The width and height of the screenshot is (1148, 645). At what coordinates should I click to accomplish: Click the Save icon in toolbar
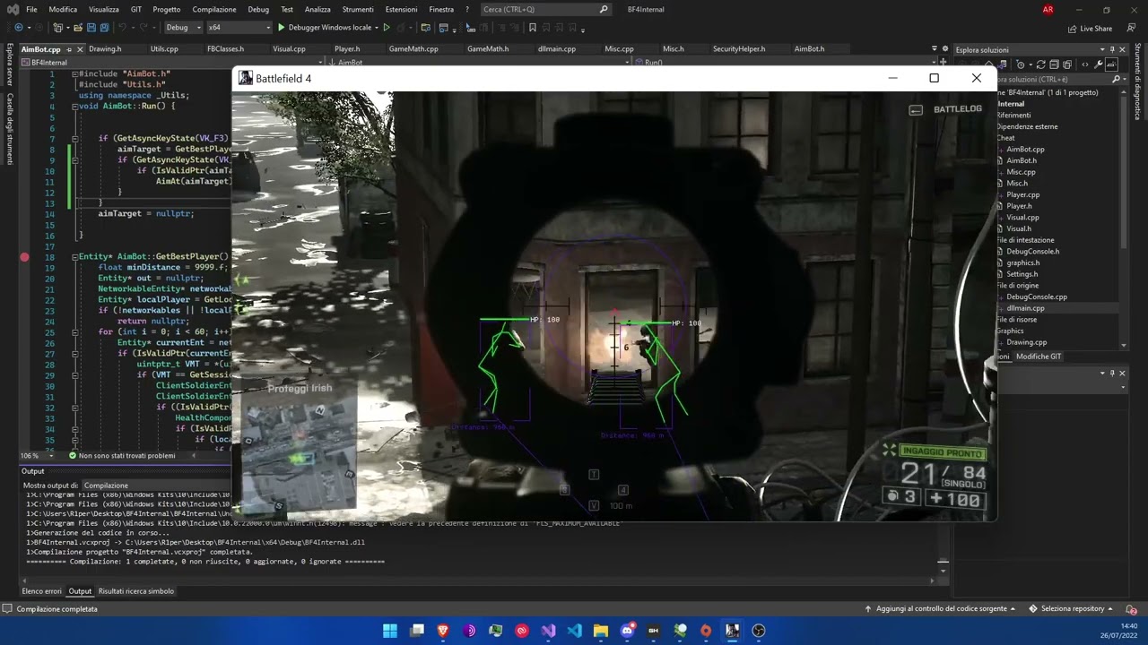coord(91,28)
